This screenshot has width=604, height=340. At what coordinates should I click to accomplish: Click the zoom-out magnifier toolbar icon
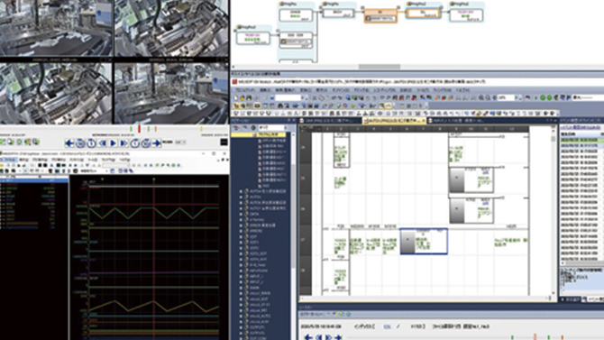tap(488, 98)
